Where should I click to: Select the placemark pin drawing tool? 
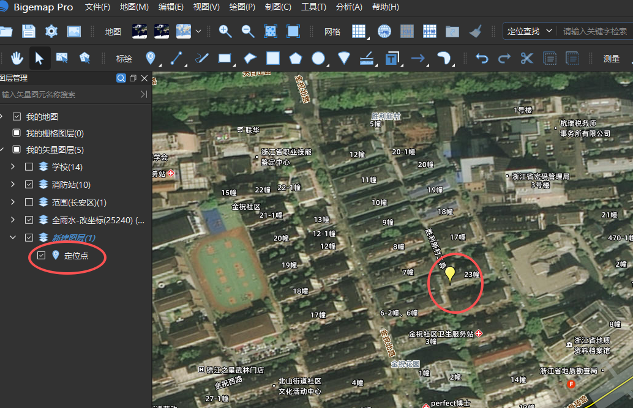coord(150,59)
